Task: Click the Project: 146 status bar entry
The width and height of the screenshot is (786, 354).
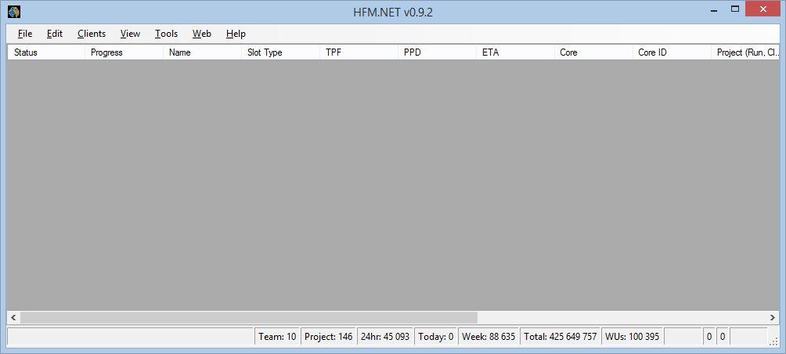Action: (328, 337)
